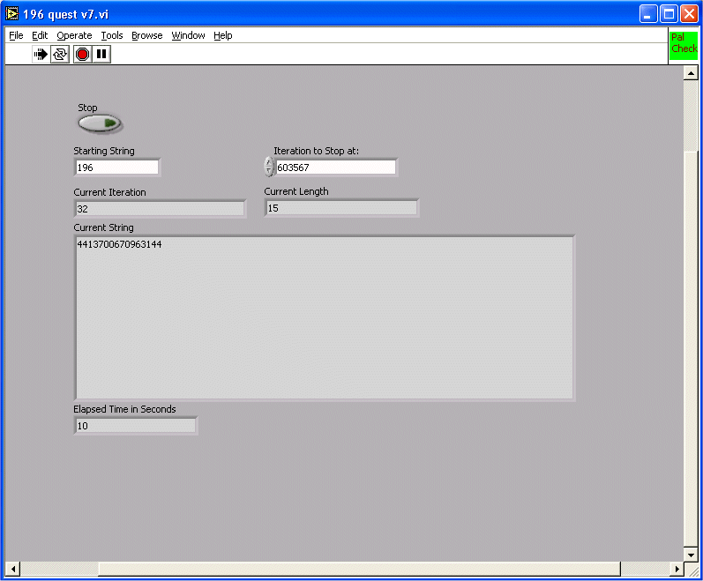Click inside the Current String text box
703x581 pixels.
click(325, 317)
